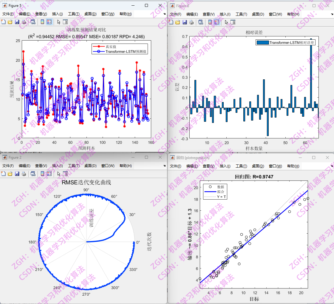This screenshot has width=334, height=304.
Task: Open 文件(F) menu in Figure 5
Action: click(8, 14)
